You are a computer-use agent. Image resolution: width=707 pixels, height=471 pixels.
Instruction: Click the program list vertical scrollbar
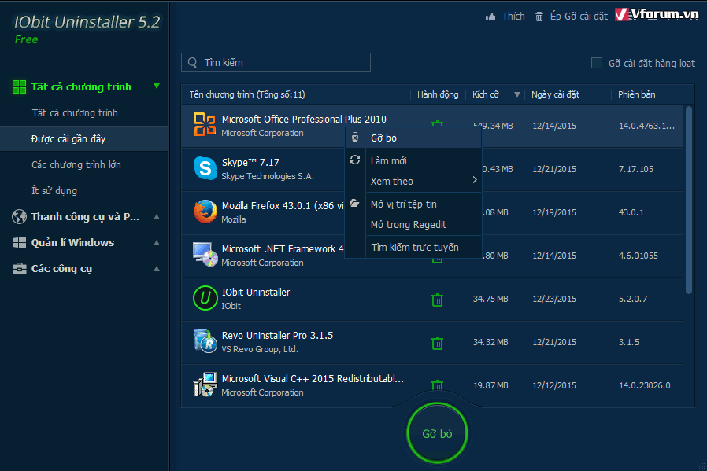click(689, 201)
